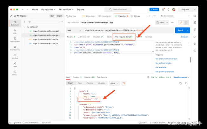The image size is (207, 129).
Task: Search within the response body
Action: (x=186, y=83)
